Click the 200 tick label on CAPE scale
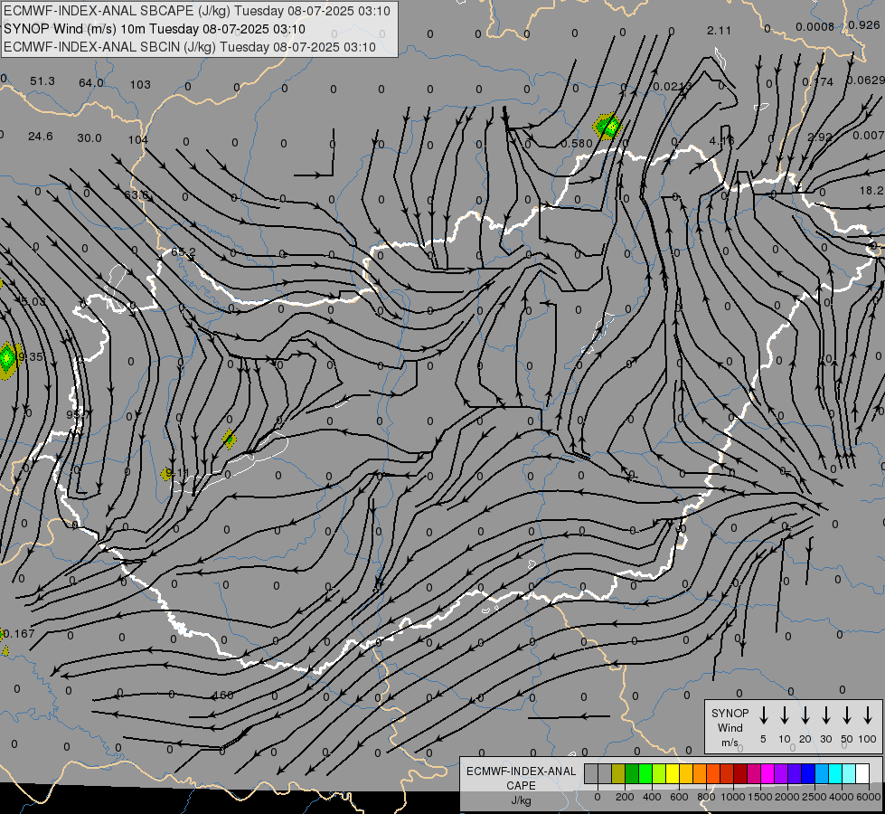885x814 pixels. click(x=625, y=797)
